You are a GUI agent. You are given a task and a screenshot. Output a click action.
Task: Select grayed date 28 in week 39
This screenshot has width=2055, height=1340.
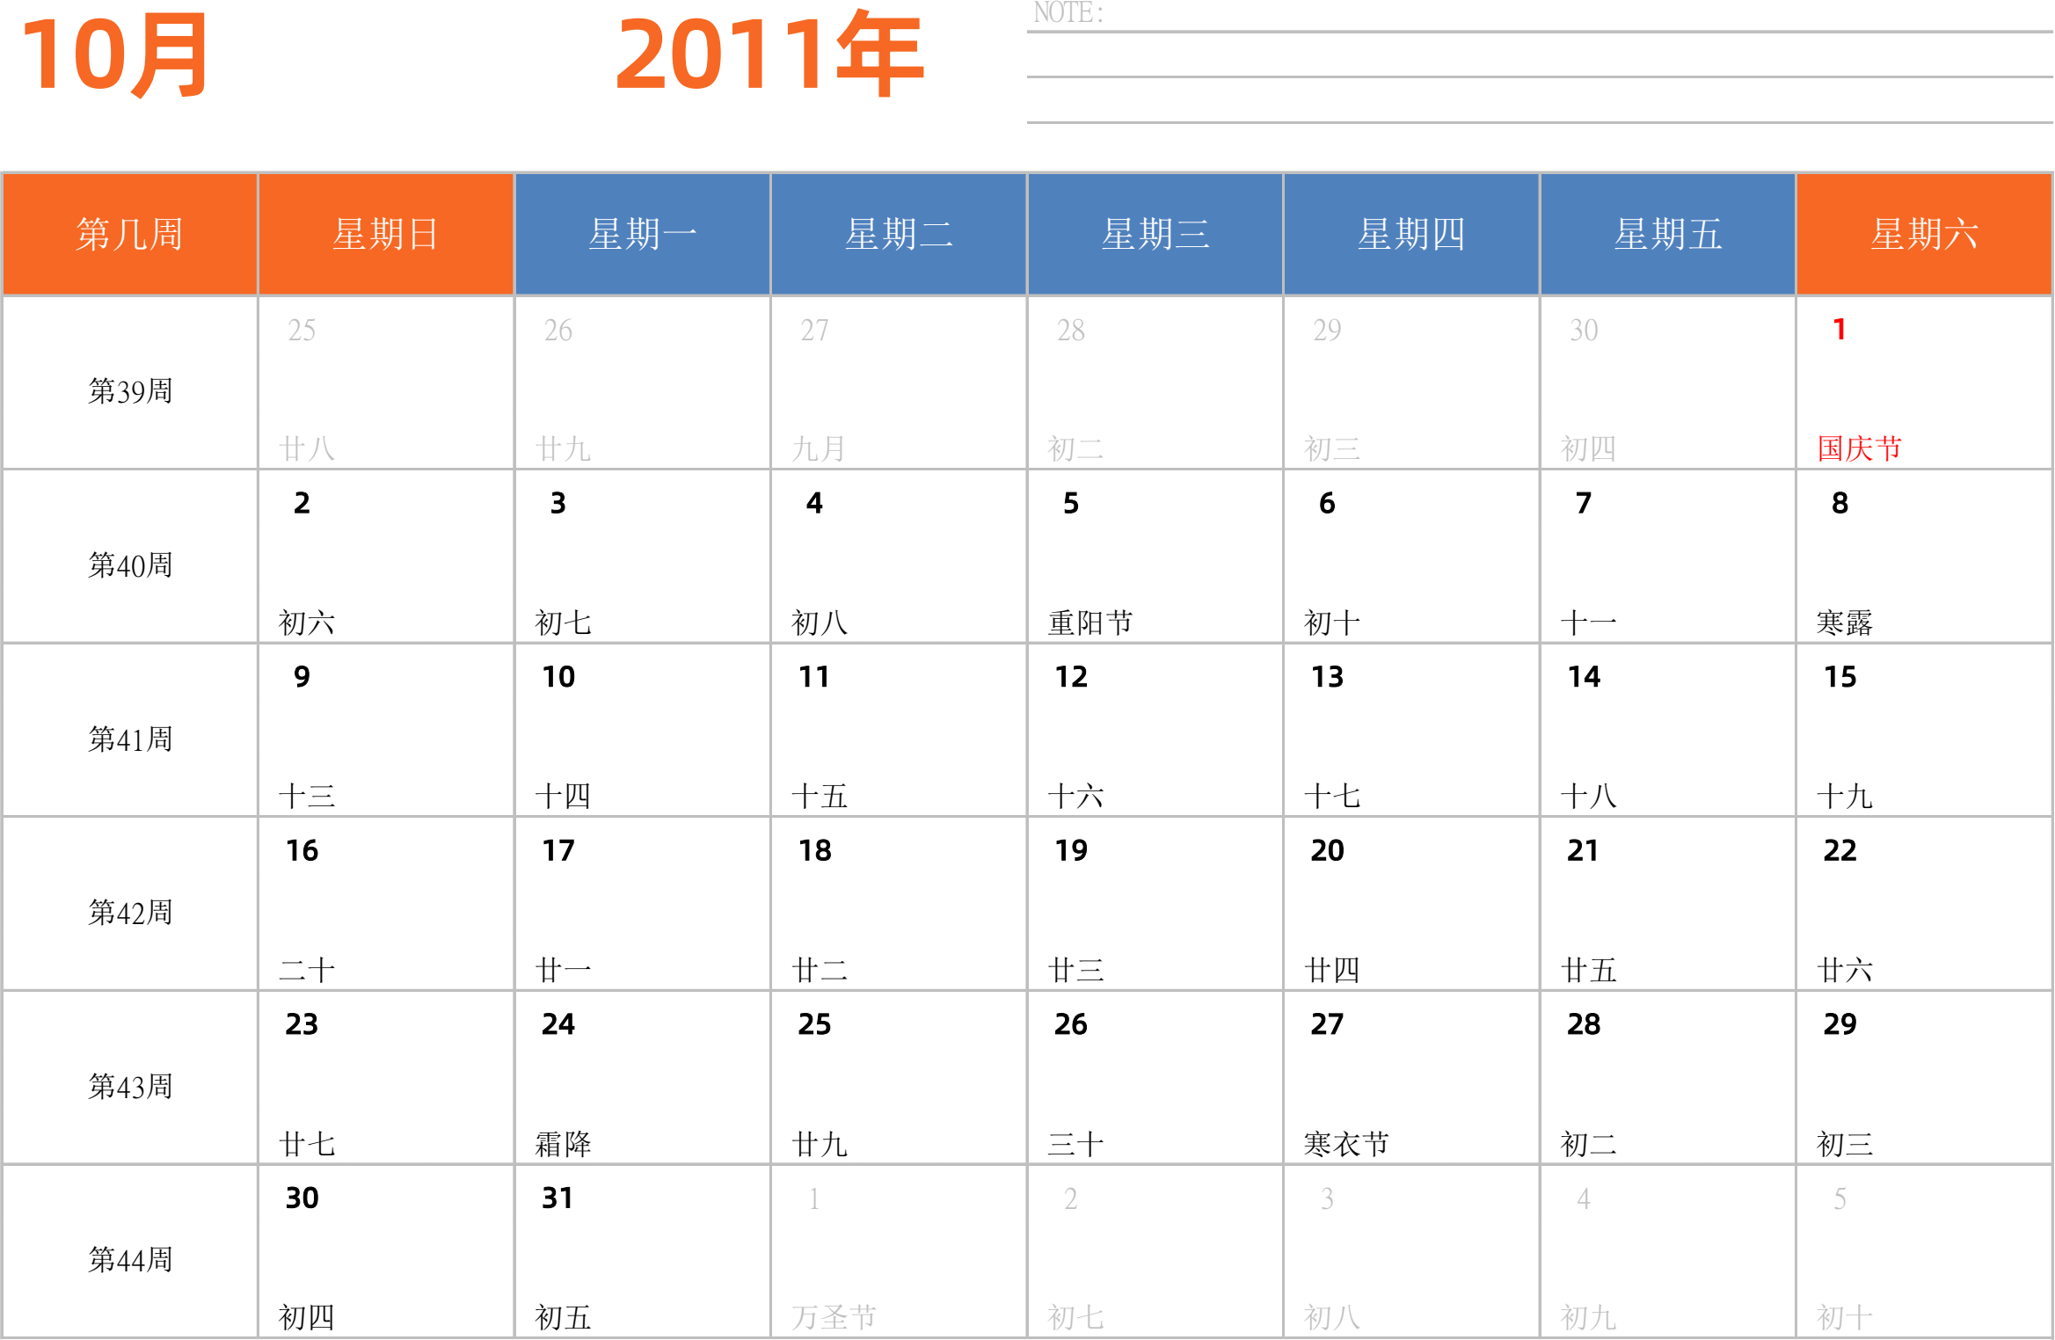click(1071, 330)
